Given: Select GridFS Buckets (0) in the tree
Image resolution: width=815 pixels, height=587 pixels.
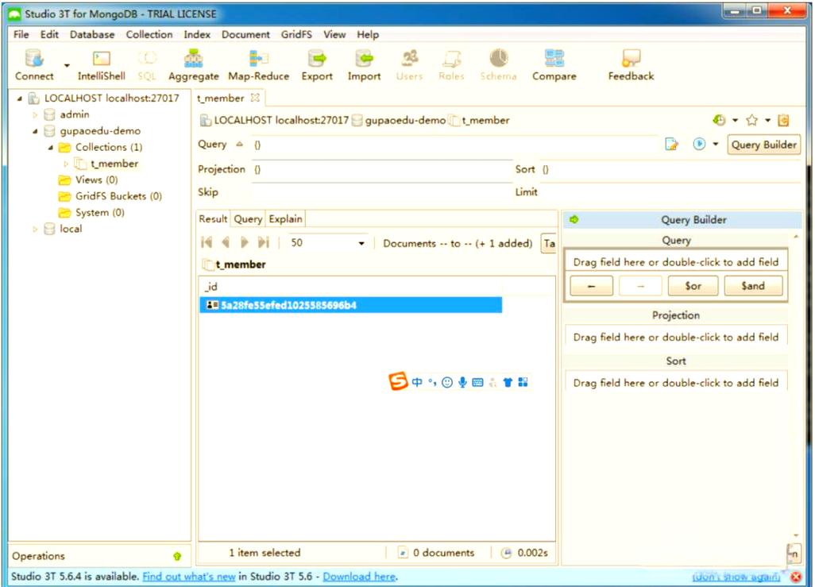Looking at the screenshot, I should (118, 196).
